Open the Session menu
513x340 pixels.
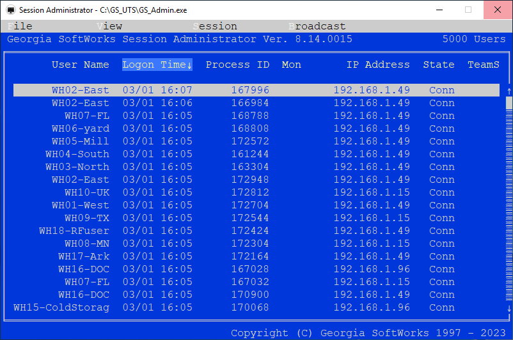[x=215, y=26]
